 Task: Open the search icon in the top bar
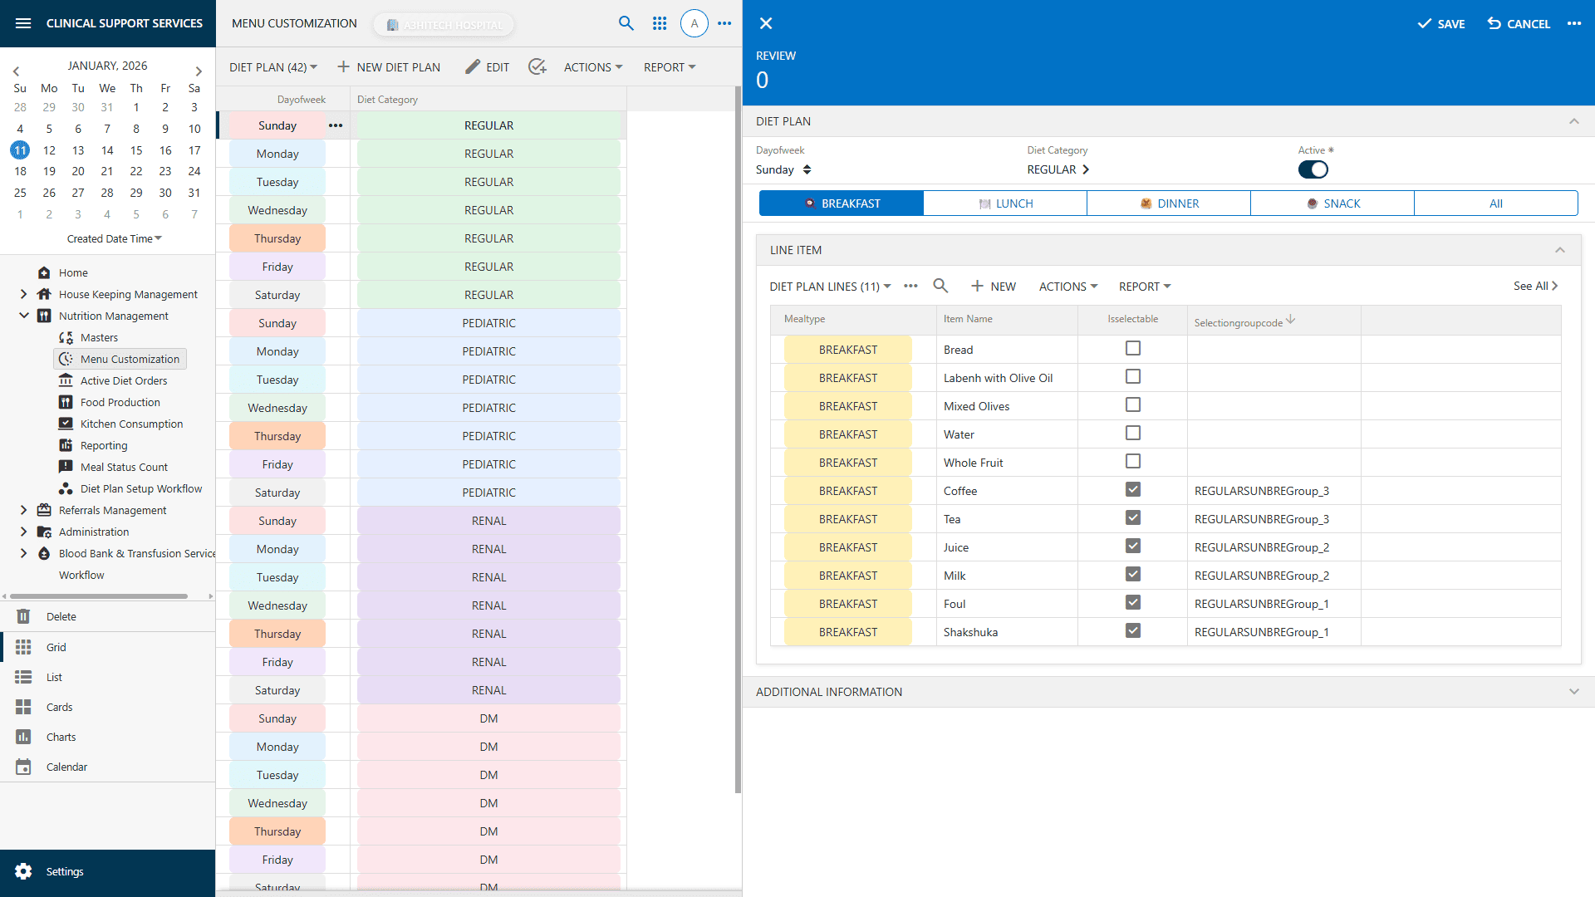tap(626, 23)
